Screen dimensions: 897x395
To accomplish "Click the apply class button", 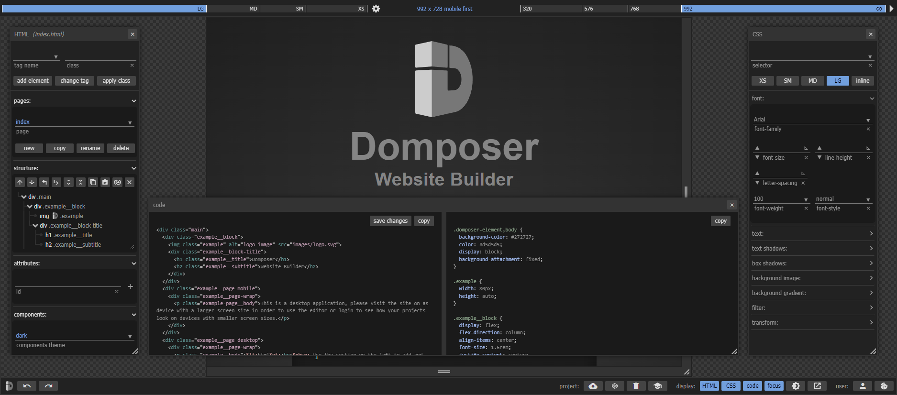I will click(116, 81).
